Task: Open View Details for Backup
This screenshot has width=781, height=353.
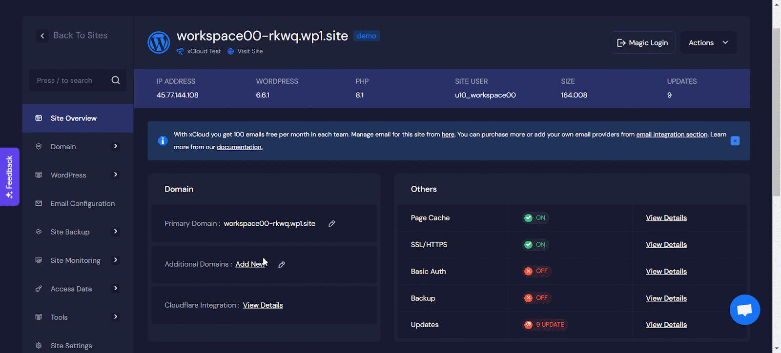Action: [x=666, y=298]
